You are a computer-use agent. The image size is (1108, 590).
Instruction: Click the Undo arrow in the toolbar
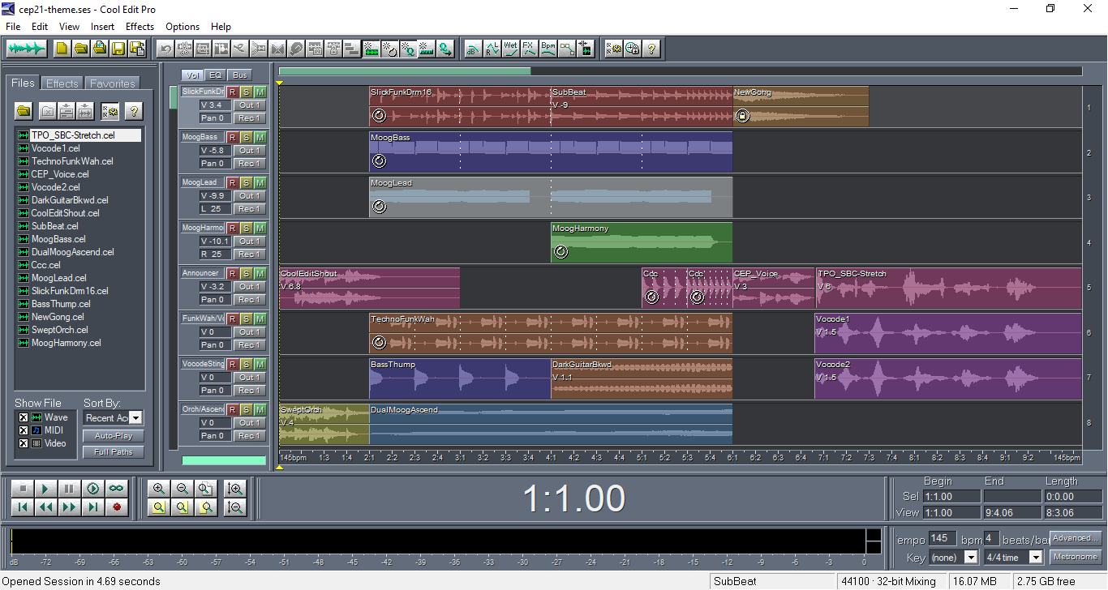165,49
